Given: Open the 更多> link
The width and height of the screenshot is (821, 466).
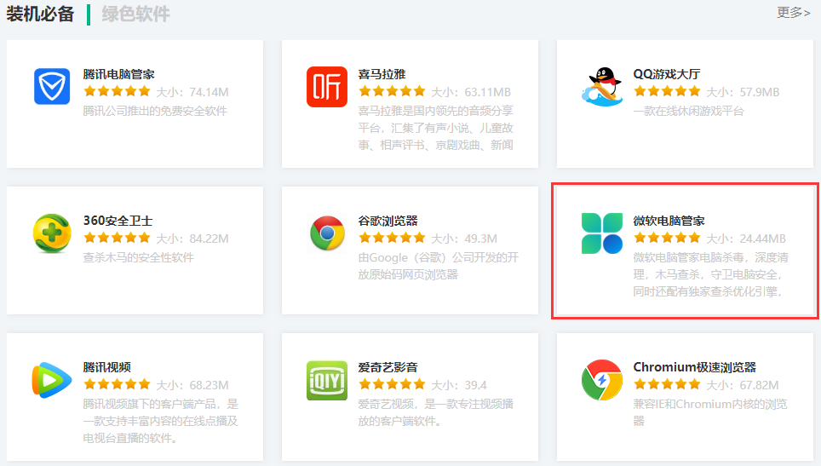Looking at the screenshot, I should click(793, 13).
